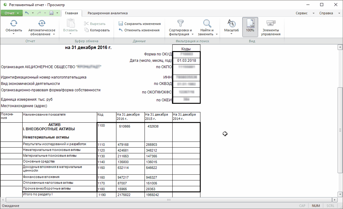Select the Коды header cell

coord(186,48)
